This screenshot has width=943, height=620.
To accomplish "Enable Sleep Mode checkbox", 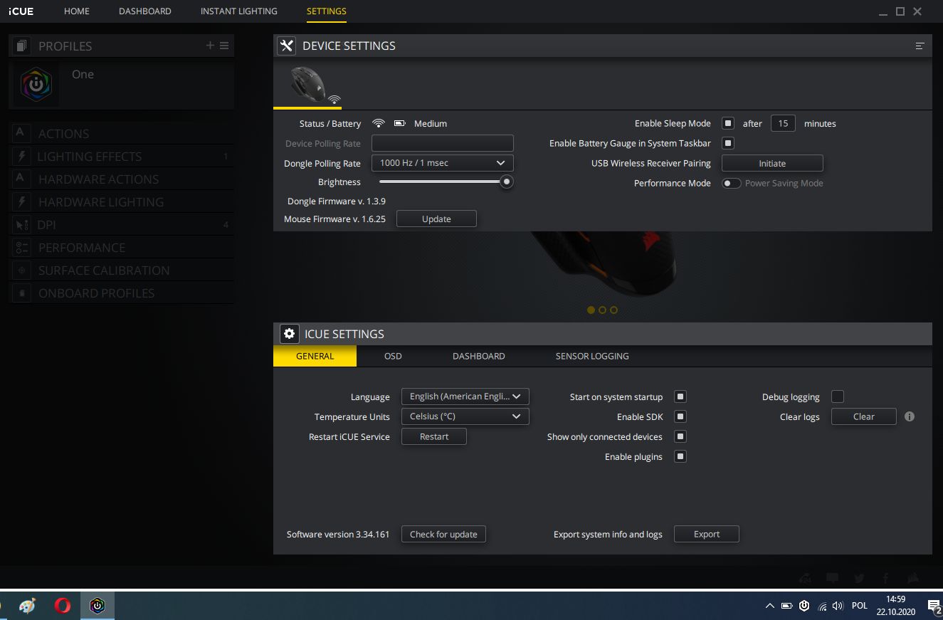I will pos(727,123).
